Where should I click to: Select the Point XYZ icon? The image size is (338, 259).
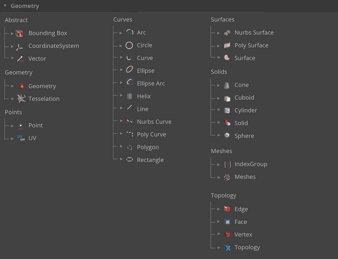pyautogui.click(x=21, y=125)
